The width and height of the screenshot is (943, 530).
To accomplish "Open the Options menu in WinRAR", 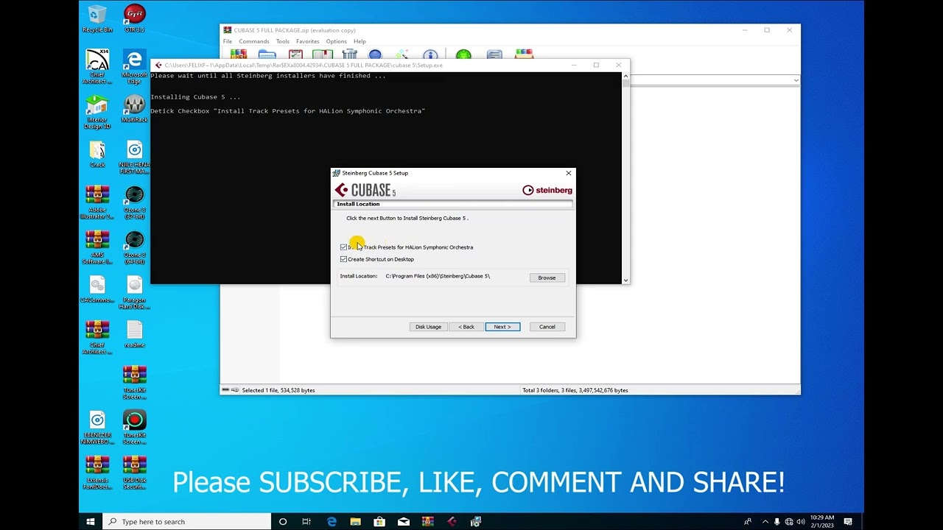I will 336,41.
